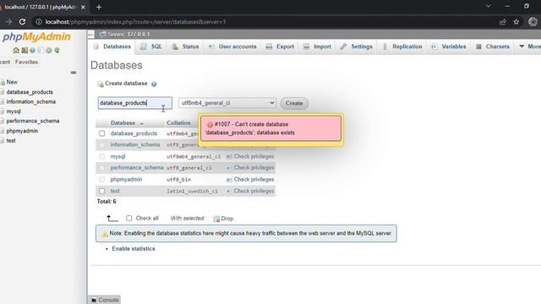The height and width of the screenshot is (304, 541).
Task: Open test in the sidebar tree
Action: tap(11, 141)
